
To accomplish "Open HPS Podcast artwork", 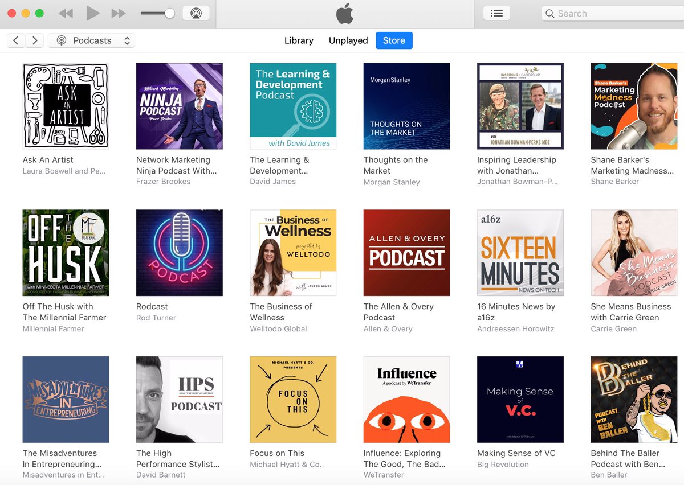I will (180, 400).
